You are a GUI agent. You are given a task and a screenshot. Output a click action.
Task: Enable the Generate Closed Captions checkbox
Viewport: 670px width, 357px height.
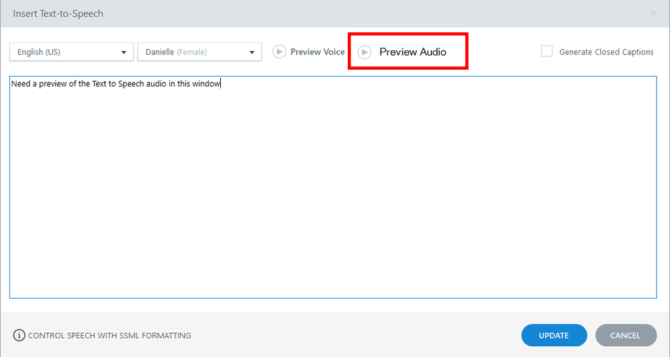(547, 52)
